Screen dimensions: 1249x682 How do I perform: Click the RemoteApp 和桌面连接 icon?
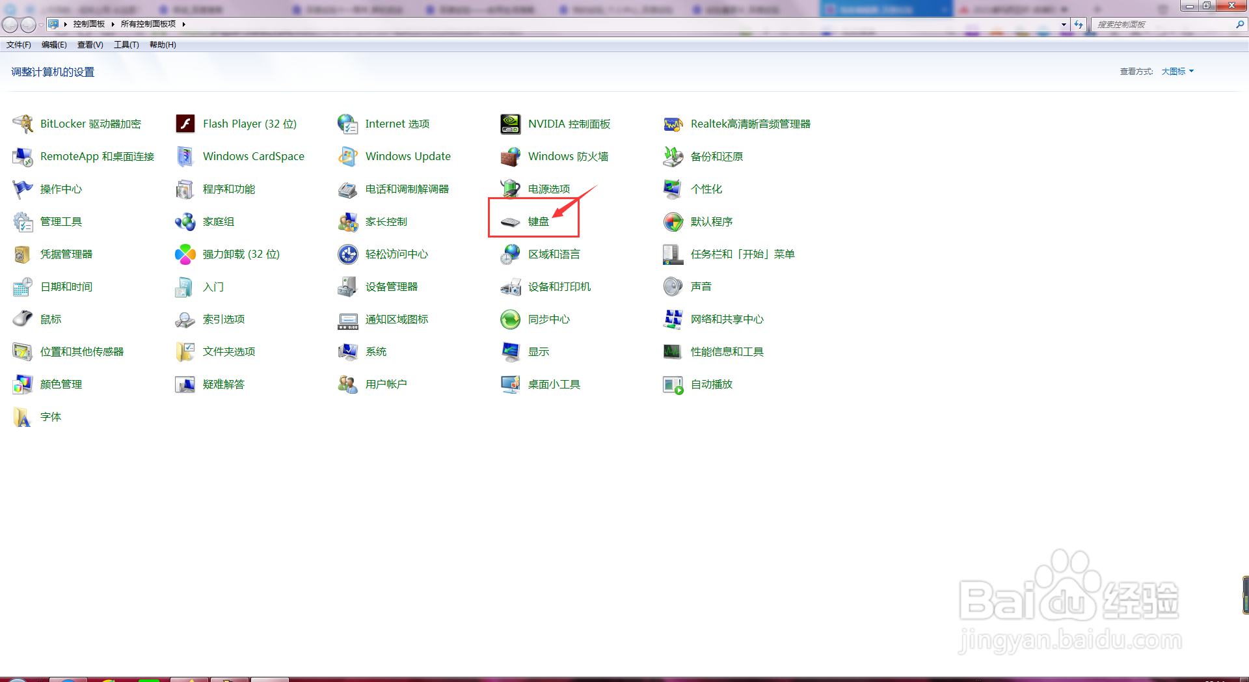click(x=23, y=156)
